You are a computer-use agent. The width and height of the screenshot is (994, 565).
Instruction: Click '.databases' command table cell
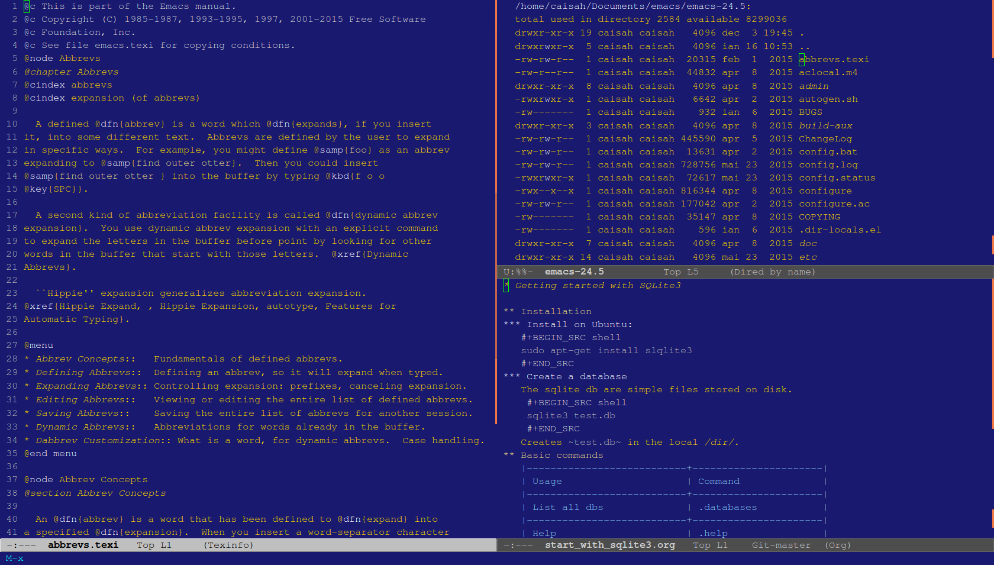coord(727,507)
